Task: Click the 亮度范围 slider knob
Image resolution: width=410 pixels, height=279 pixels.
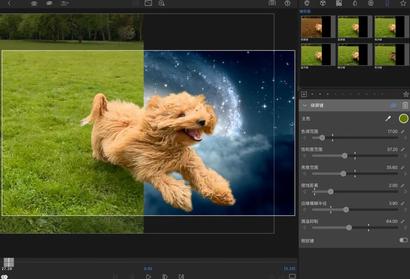Action: pos(343,174)
